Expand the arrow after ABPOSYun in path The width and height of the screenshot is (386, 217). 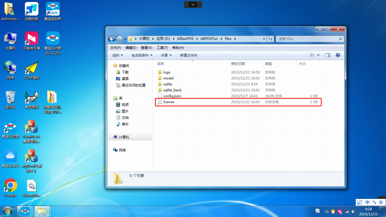(221, 39)
